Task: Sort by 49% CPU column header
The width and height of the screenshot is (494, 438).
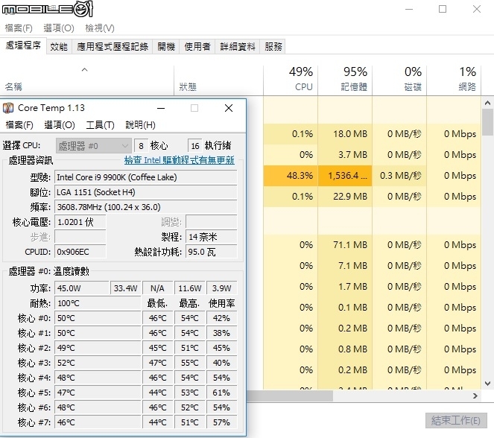Action: (291, 80)
